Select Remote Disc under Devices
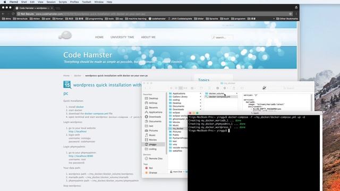This screenshot has width=340, height=191. point(155,159)
